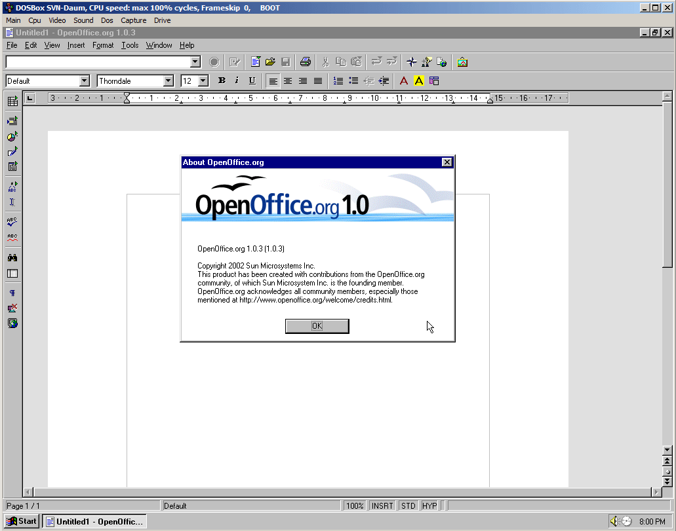Toggle Underline formatting
The height and width of the screenshot is (531, 676).
pos(252,81)
